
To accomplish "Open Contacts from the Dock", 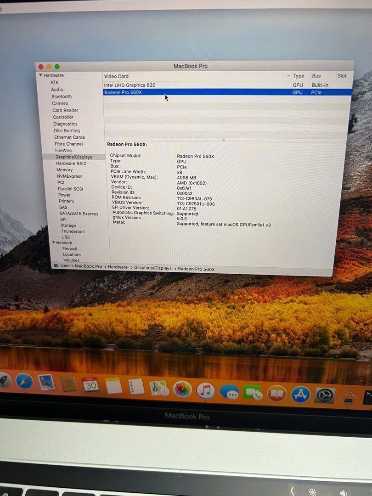I will [68, 383].
